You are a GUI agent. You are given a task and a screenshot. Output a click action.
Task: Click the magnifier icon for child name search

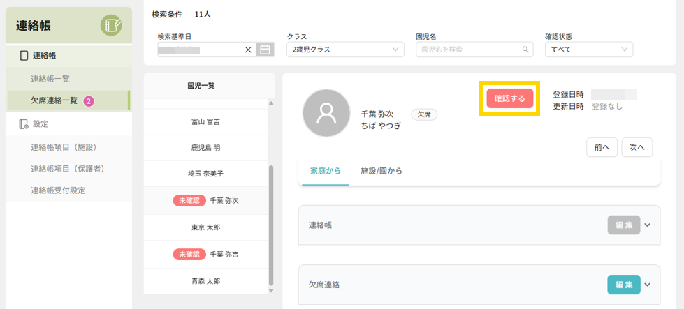tap(525, 50)
